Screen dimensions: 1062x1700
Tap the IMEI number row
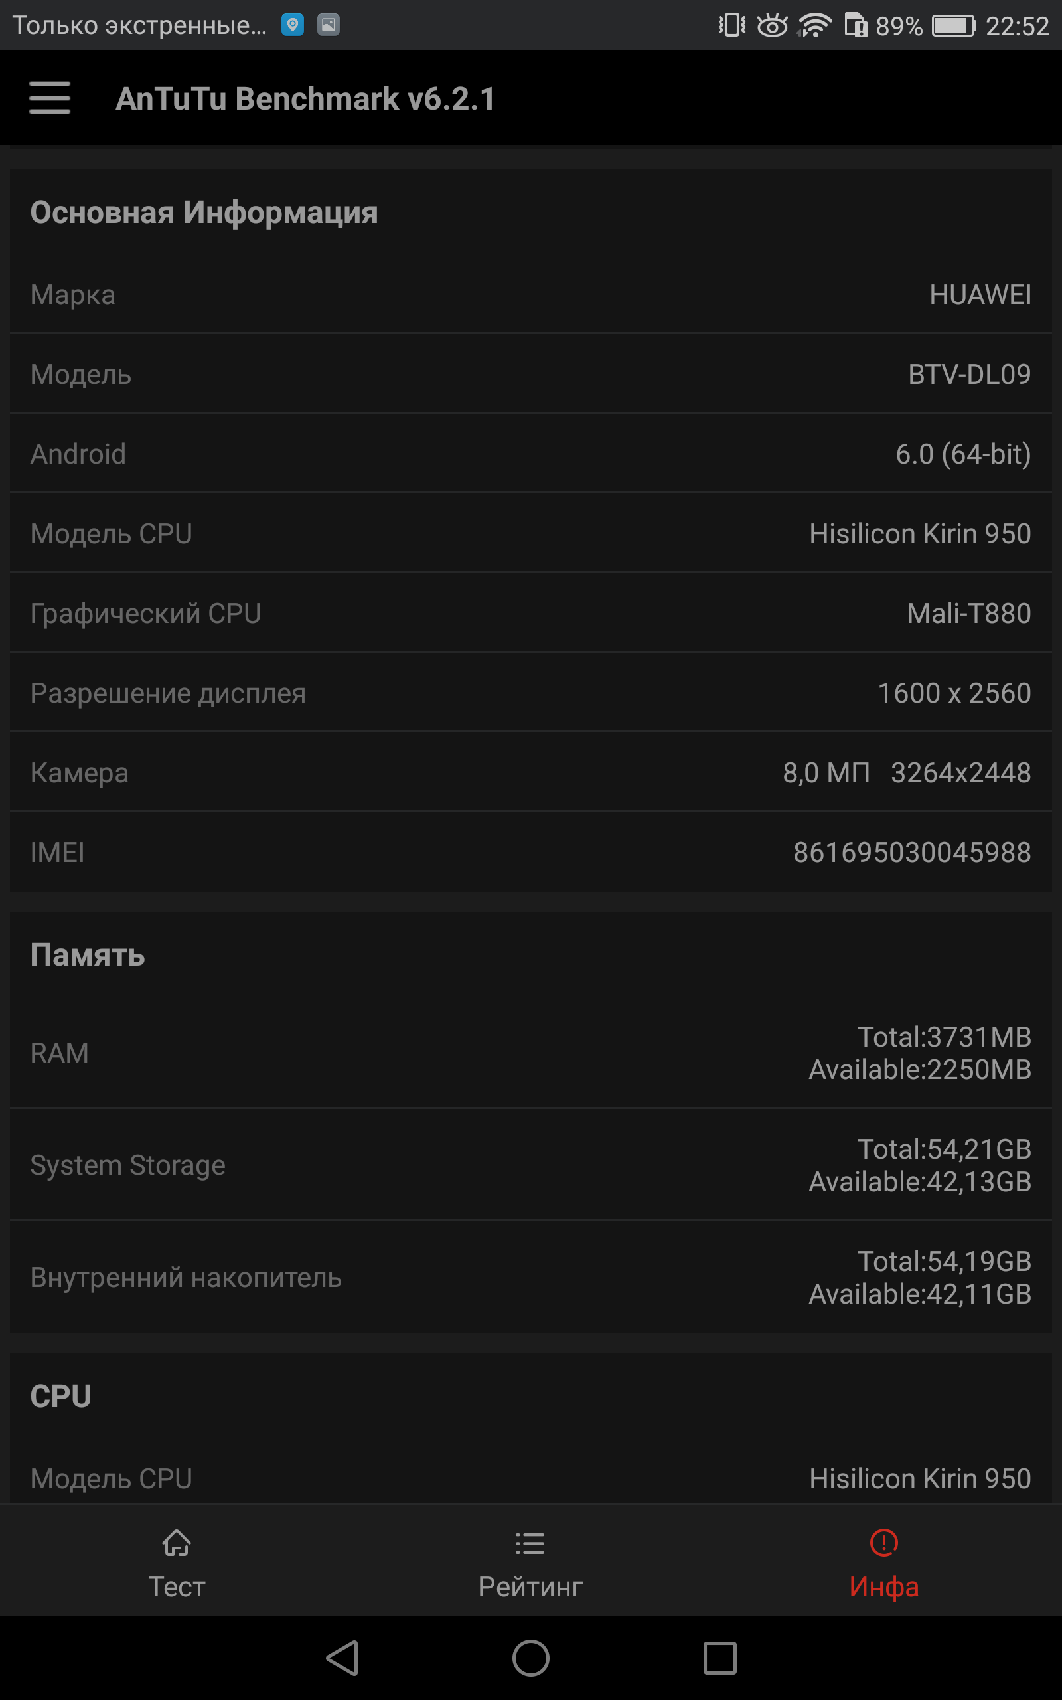tap(531, 852)
